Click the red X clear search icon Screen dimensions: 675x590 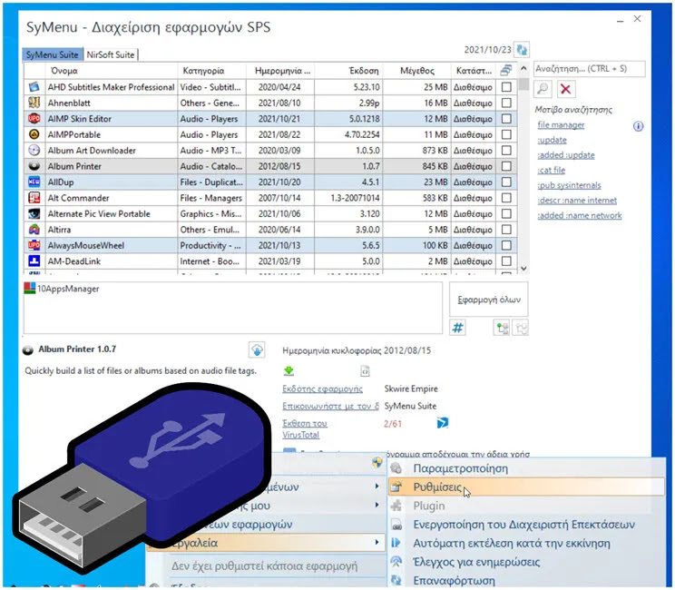[x=565, y=89]
